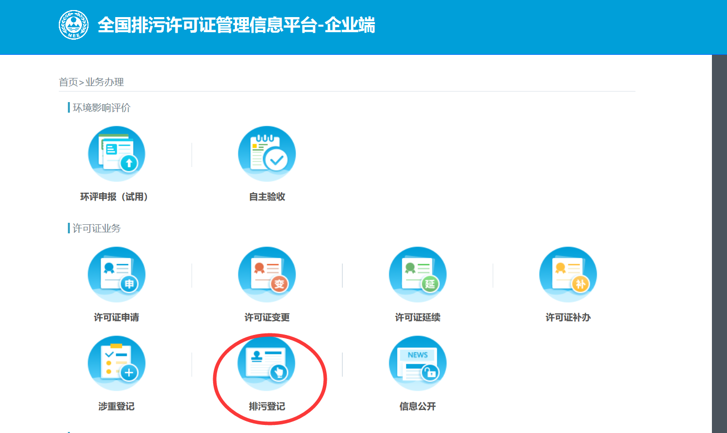
Task: Click the 信息公开 label
Action: tap(418, 406)
